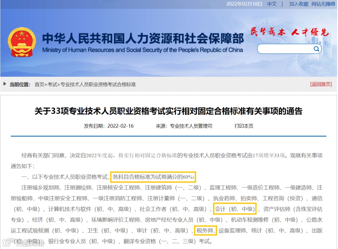Screen dimensions: 338x249
Task: Open the 考试 breadcrumb link
Action: pyautogui.click(x=52, y=84)
